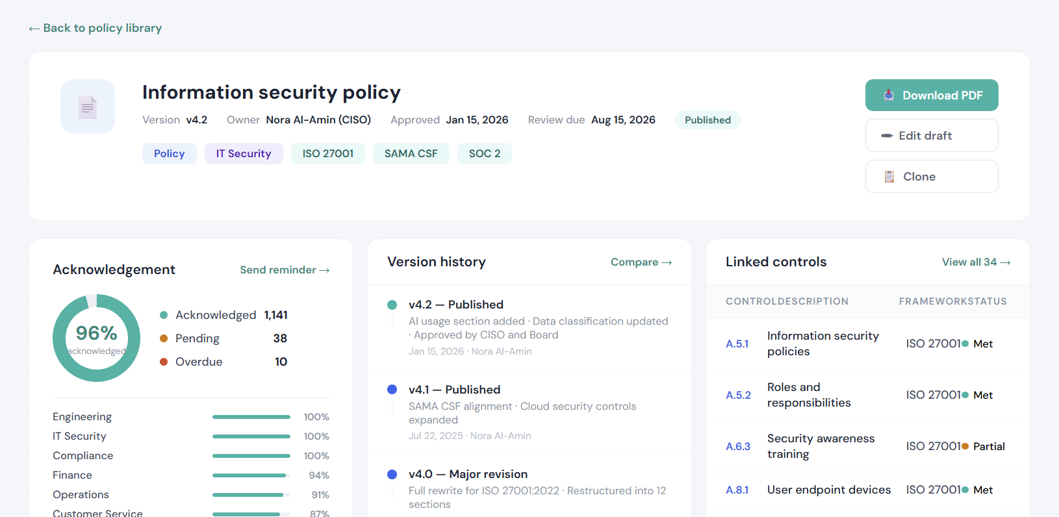Click Information security policies description

pos(823,344)
